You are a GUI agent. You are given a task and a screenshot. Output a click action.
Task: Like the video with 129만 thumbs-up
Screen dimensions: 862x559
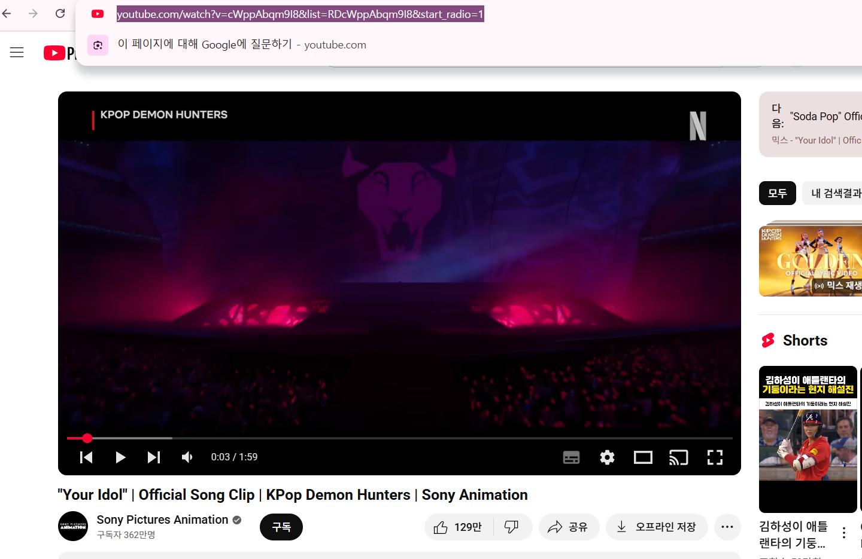(459, 527)
